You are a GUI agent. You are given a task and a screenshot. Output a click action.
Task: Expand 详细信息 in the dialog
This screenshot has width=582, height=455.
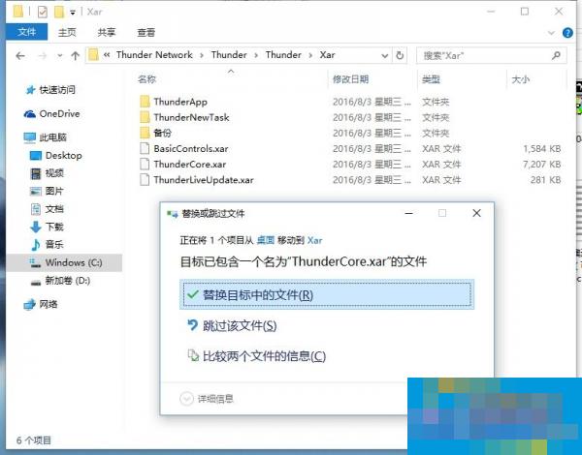[x=207, y=399]
